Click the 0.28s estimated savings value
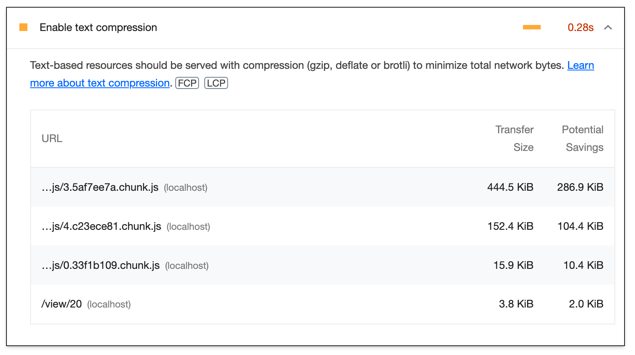 [580, 27]
